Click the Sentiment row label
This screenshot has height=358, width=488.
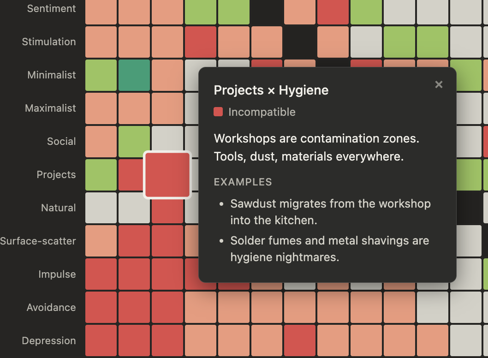tap(51, 8)
